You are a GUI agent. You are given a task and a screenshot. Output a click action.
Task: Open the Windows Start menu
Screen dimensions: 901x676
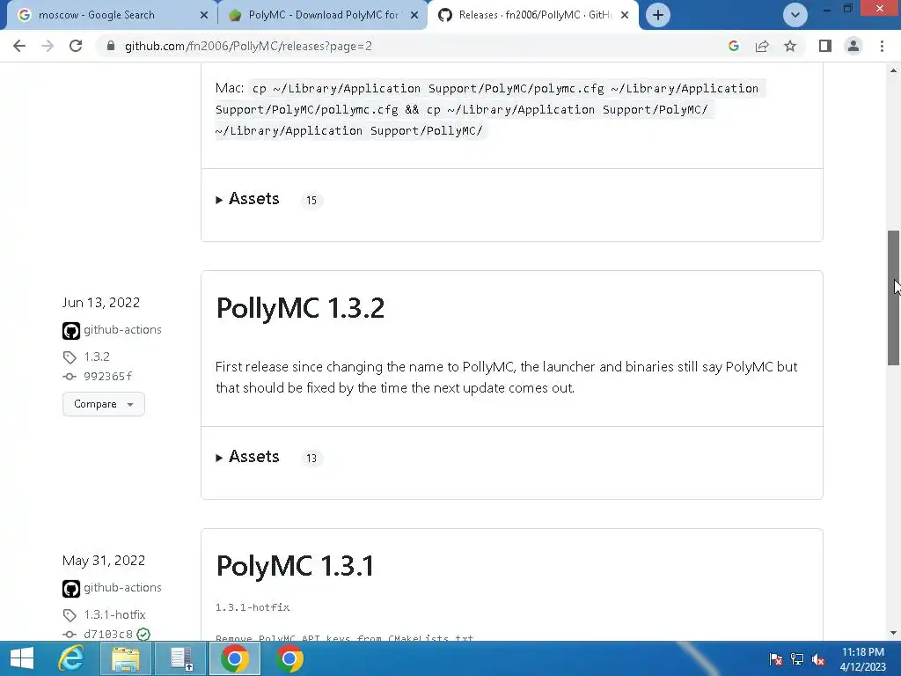pos(22,658)
